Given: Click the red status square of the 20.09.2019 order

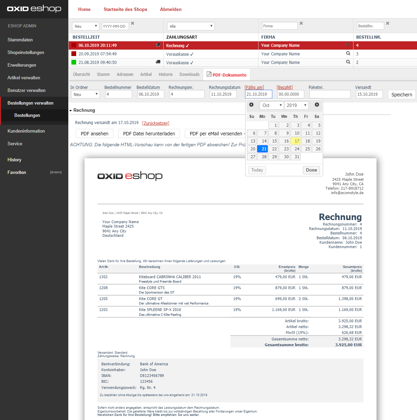Looking at the screenshot, I should click(74, 54).
